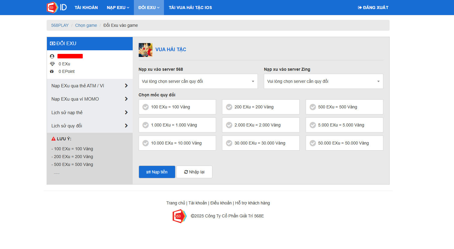
Task: Pick the 1.000 EXu = 1.000 Vàng option
Action: [x=177, y=125]
